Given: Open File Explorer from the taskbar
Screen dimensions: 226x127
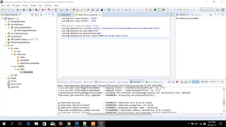Looking at the screenshot, I should pyautogui.click(x=36, y=123).
